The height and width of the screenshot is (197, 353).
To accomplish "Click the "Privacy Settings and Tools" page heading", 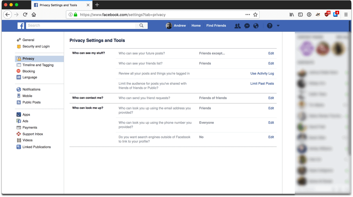I will coord(97,41).
